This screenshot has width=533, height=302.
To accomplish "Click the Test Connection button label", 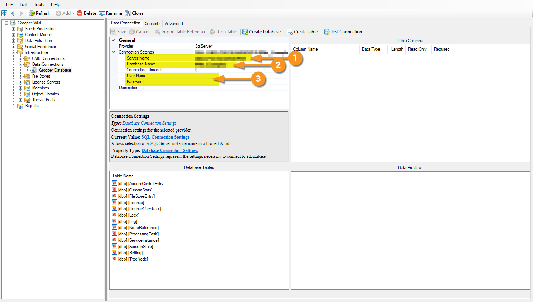I will coord(346,32).
